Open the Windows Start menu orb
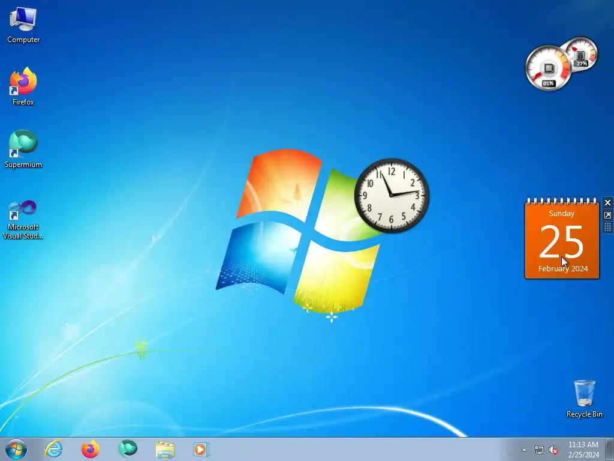 coord(16,449)
